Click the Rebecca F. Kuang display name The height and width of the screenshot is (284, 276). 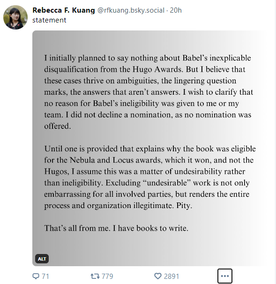(64, 10)
